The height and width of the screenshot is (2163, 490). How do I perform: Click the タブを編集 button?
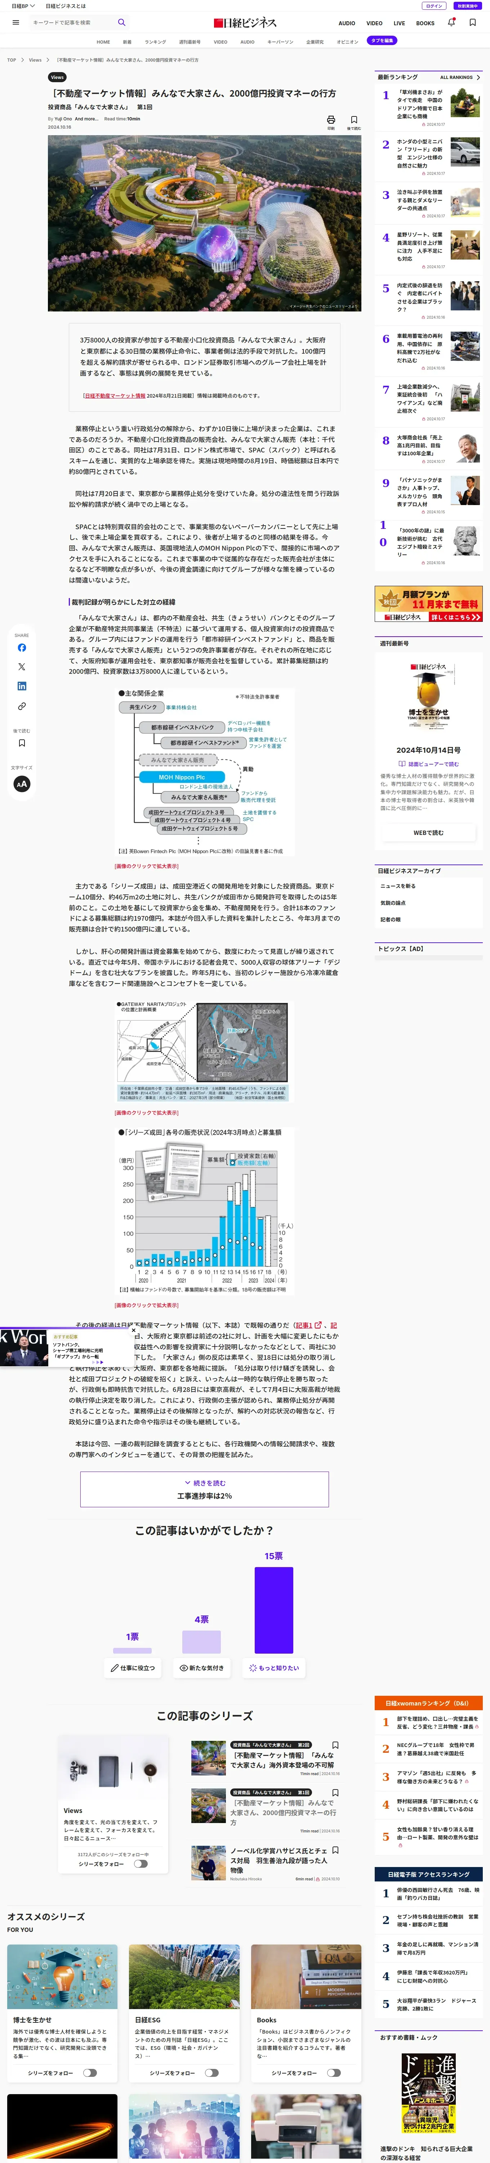pyautogui.click(x=382, y=40)
